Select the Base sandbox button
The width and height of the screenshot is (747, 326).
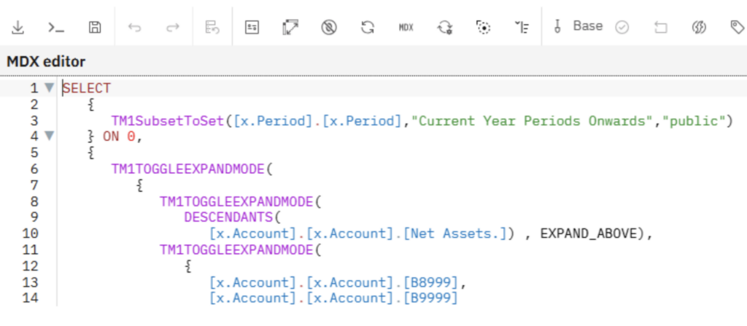579,26
